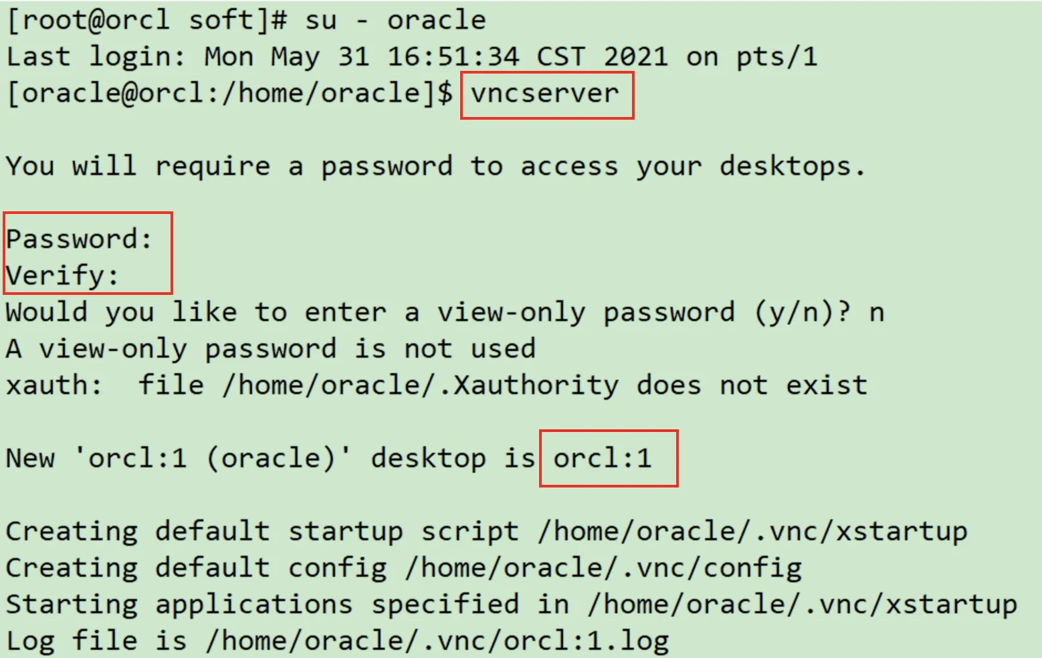Click the [root@orcl soft]# prompt
The image size is (1042, 658).
pos(147,20)
